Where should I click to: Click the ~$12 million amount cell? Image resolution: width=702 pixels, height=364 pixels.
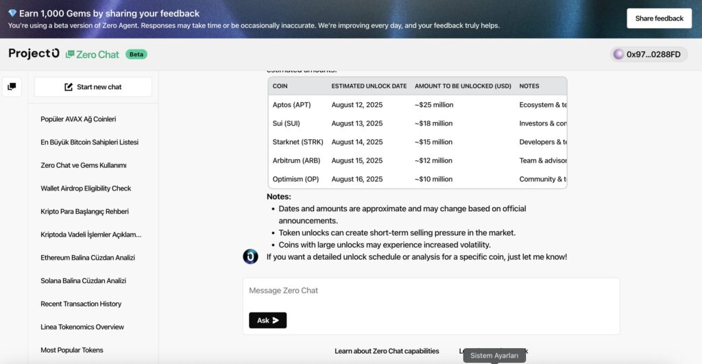pos(433,160)
